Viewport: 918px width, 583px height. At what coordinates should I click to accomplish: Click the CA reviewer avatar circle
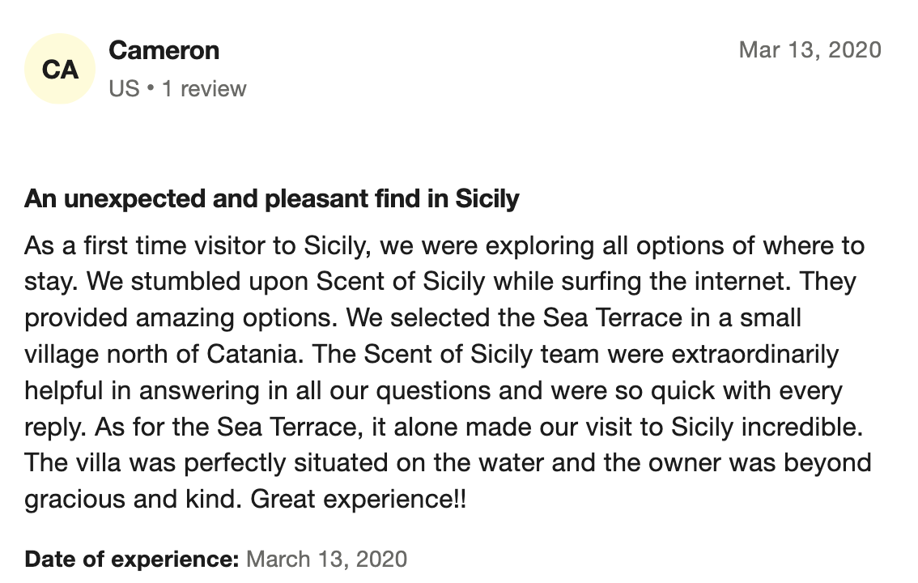[61, 70]
